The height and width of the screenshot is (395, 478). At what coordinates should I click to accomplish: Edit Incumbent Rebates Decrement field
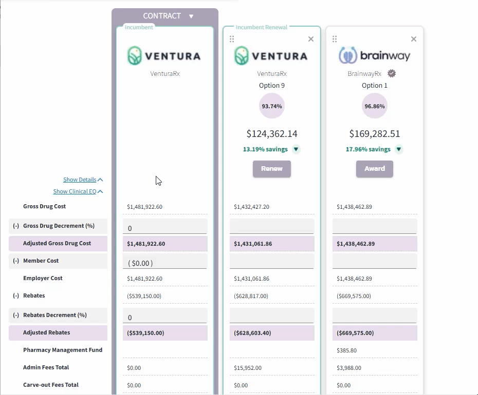point(165,315)
